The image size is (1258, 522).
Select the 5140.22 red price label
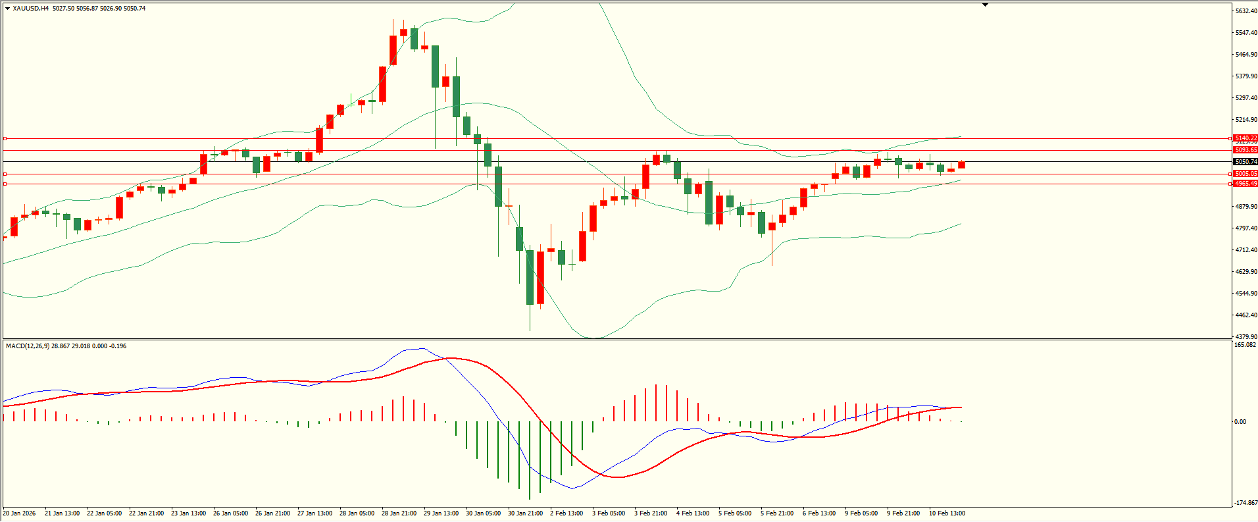[x=1245, y=138]
